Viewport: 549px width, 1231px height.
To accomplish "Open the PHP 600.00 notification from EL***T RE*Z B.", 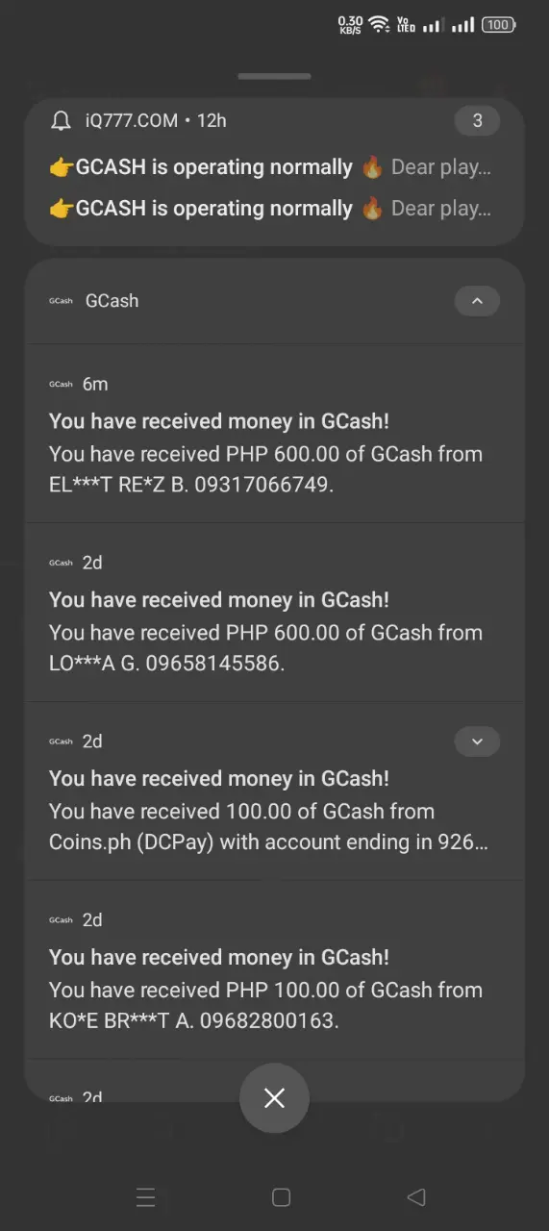I will (x=274, y=435).
